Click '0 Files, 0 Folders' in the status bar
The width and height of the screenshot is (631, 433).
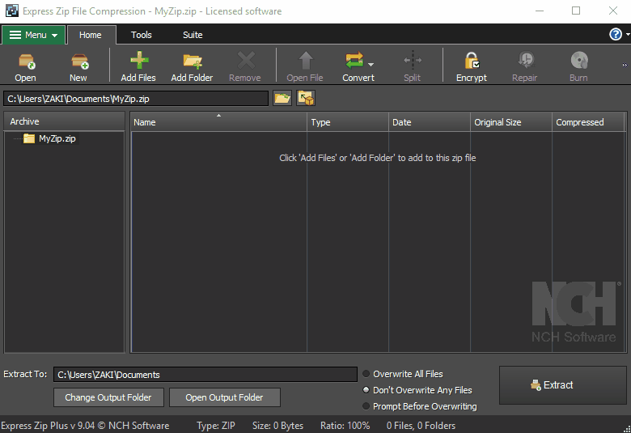pyautogui.click(x=421, y=426)
